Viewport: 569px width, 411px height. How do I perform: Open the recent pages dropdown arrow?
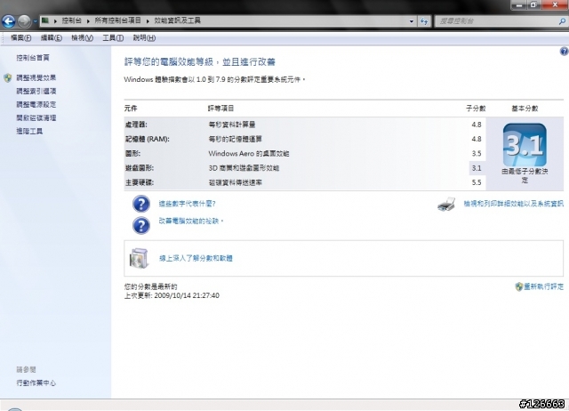click(x=36, y=21)
